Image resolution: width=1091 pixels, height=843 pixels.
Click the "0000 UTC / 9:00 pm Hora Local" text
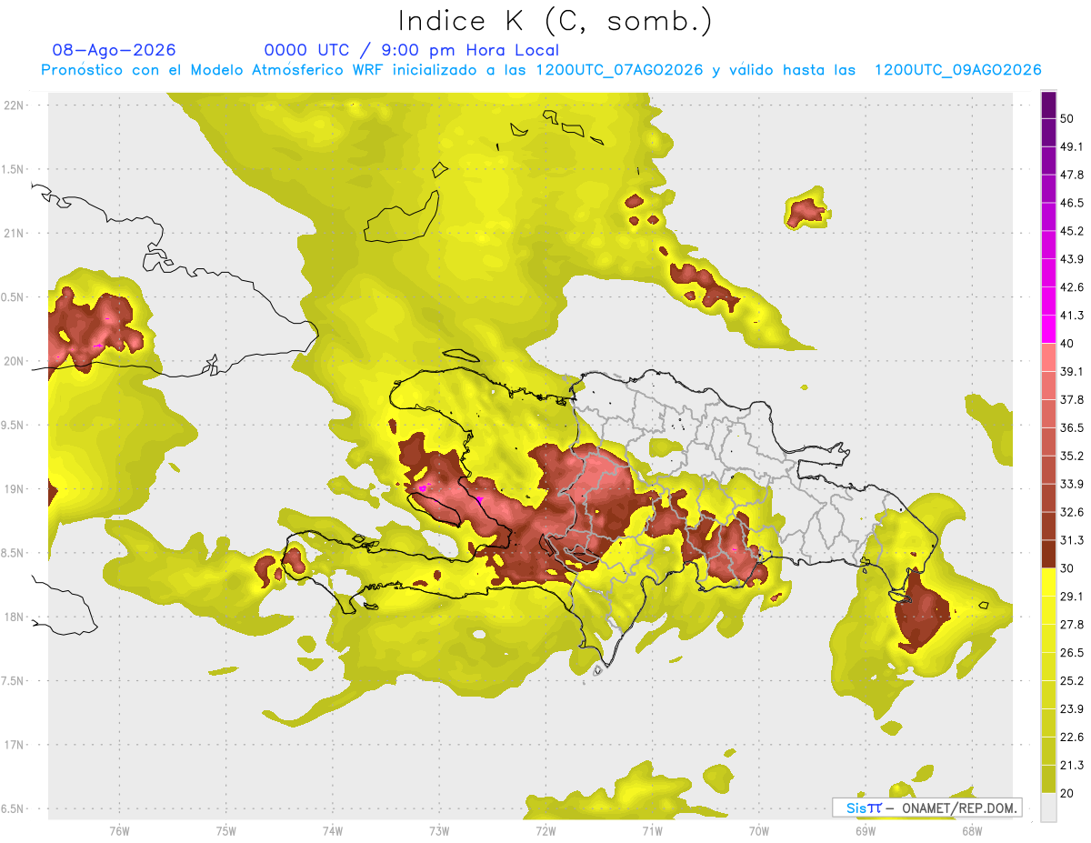(411, 50)
